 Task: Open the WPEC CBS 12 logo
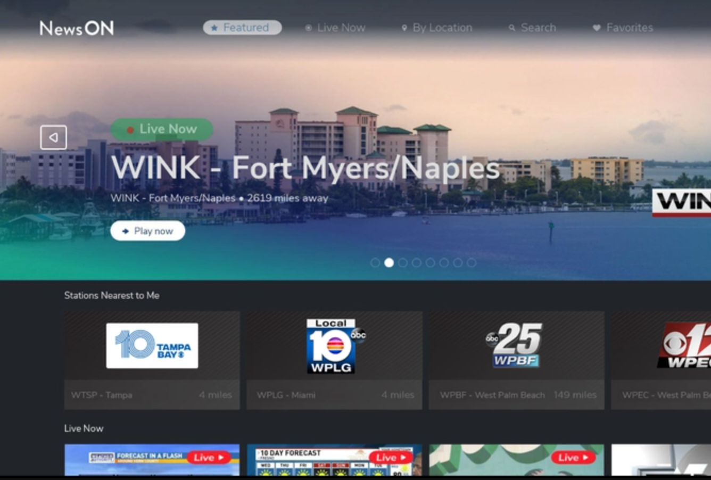point(684,345)
